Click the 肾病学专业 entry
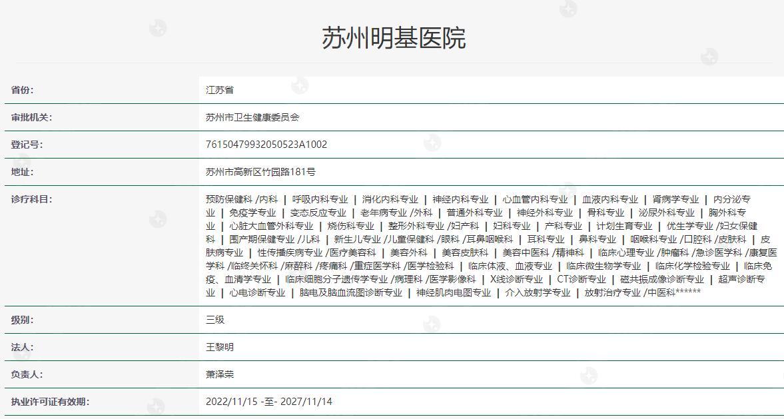 [675, 199]
